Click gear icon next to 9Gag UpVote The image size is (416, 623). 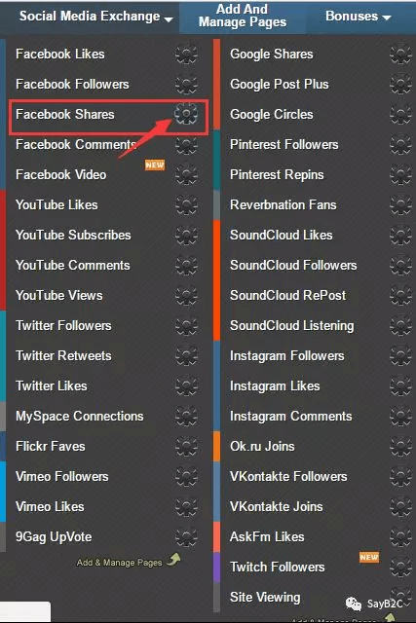pos(186,536)
